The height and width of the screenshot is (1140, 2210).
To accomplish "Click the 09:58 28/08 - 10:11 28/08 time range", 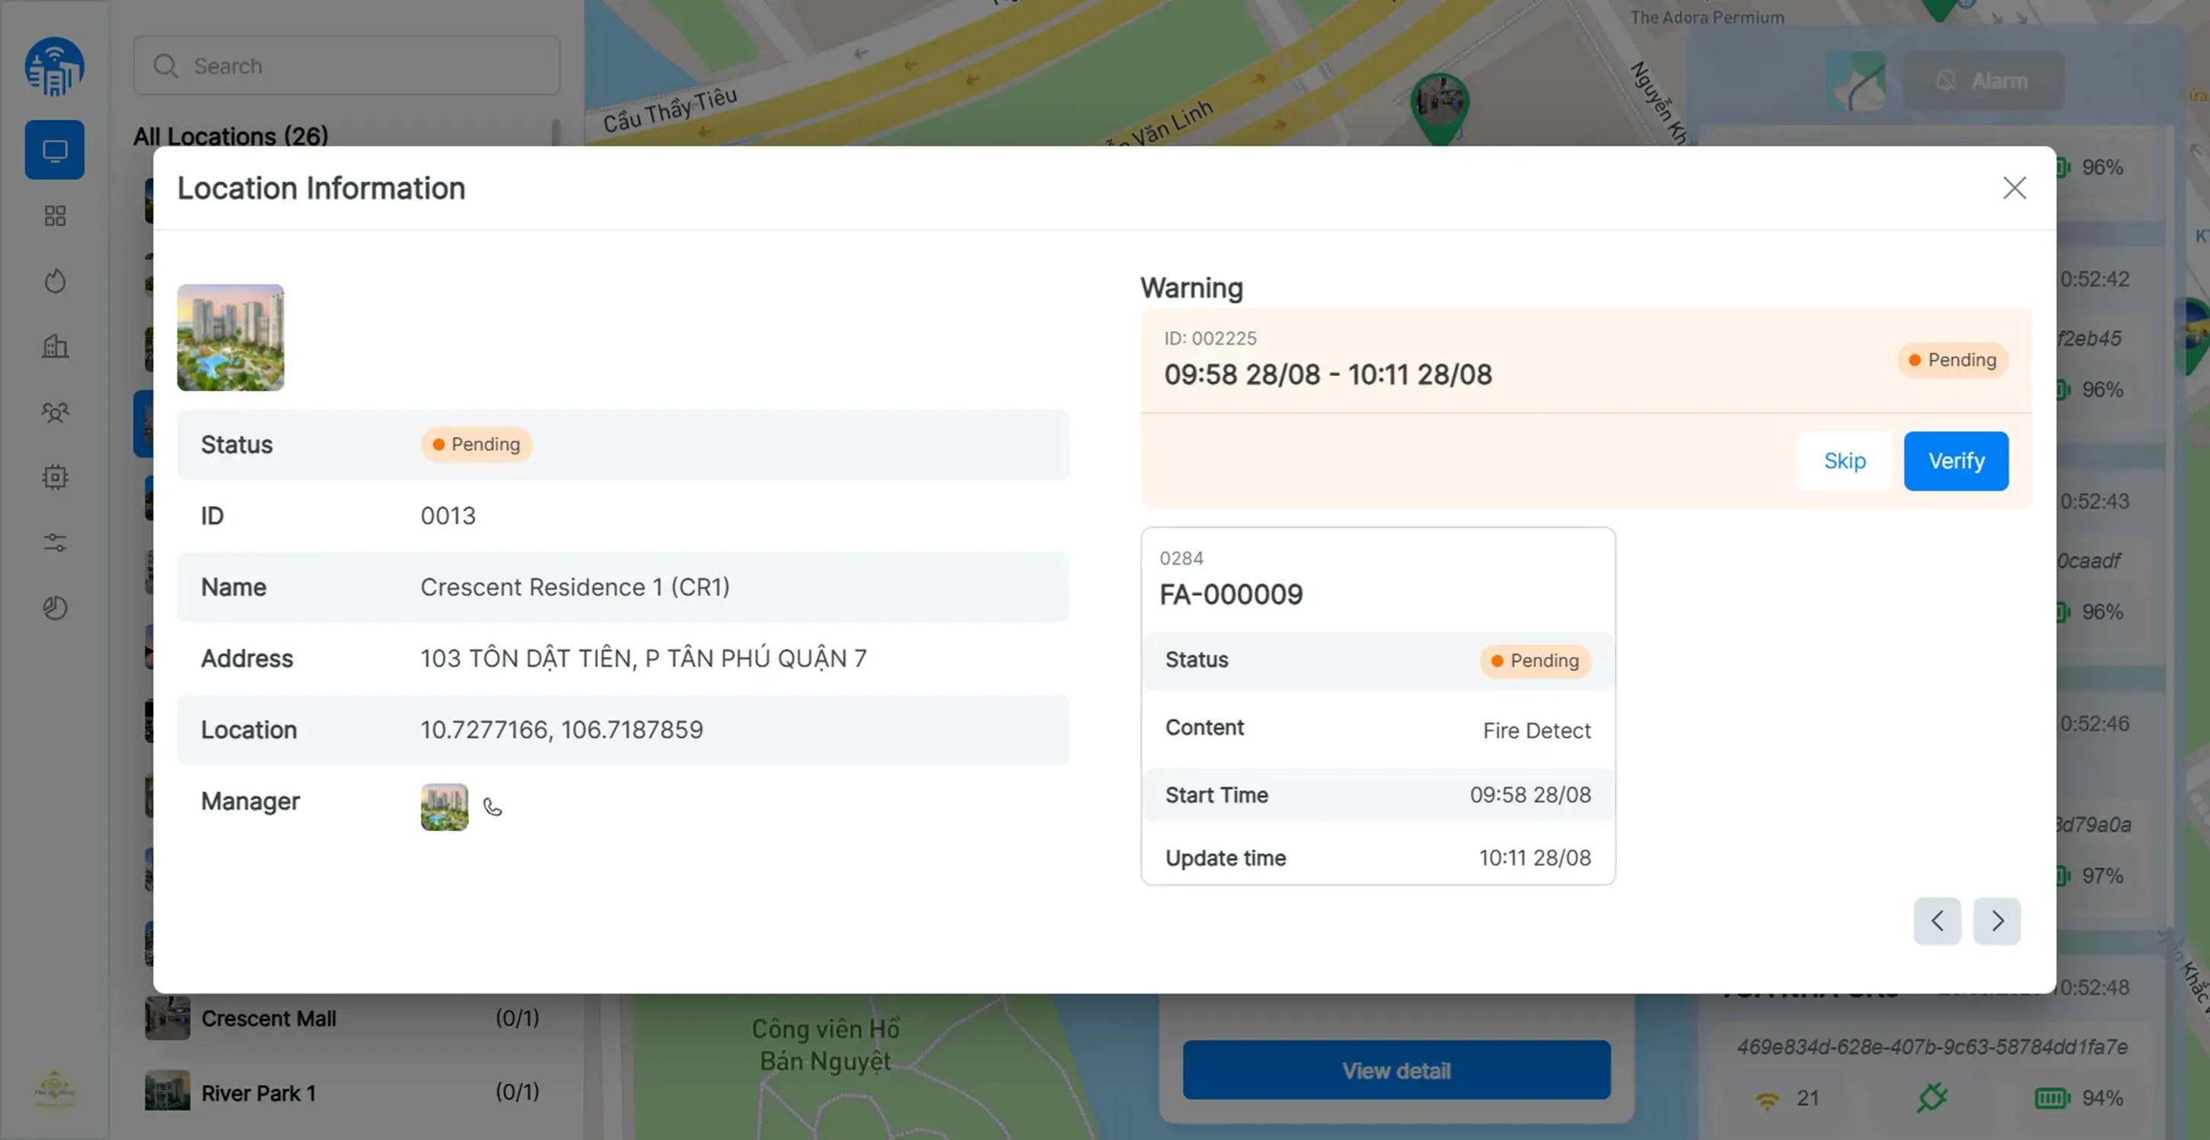I will point(1327,374).
